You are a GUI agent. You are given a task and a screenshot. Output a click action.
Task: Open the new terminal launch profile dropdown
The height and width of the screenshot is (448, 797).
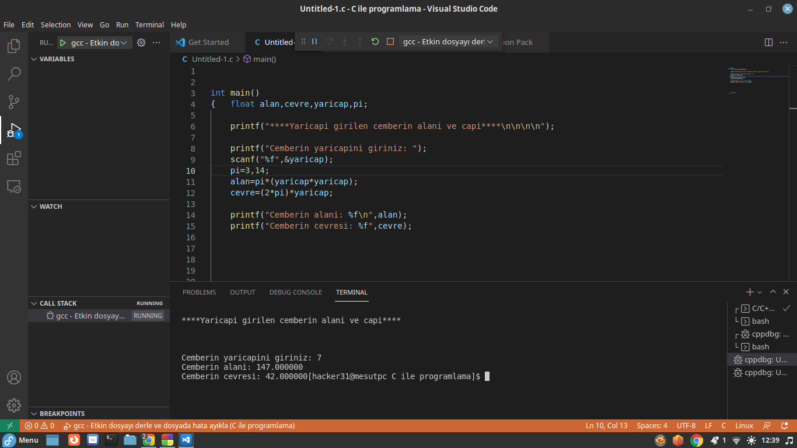760,292
